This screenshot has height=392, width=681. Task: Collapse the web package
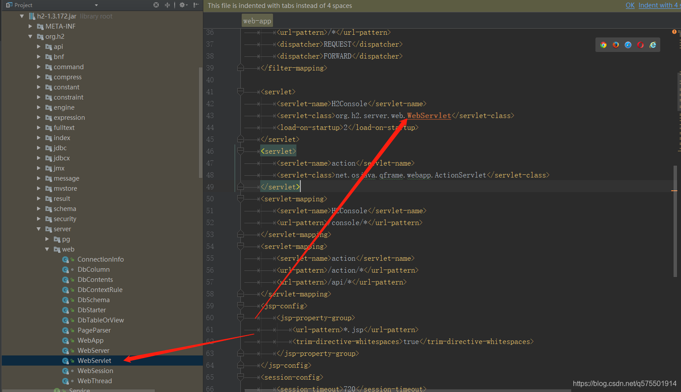[47, 249]
